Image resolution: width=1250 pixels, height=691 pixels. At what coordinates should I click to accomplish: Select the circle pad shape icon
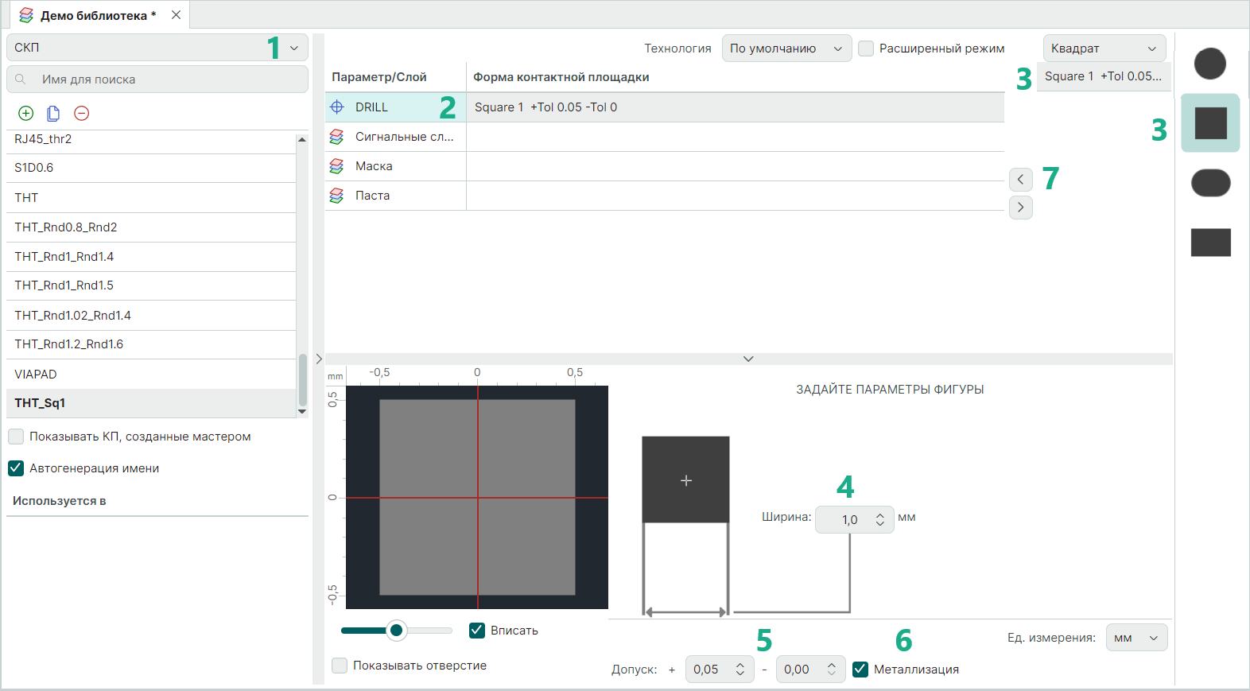click(x=1209, y=64)
